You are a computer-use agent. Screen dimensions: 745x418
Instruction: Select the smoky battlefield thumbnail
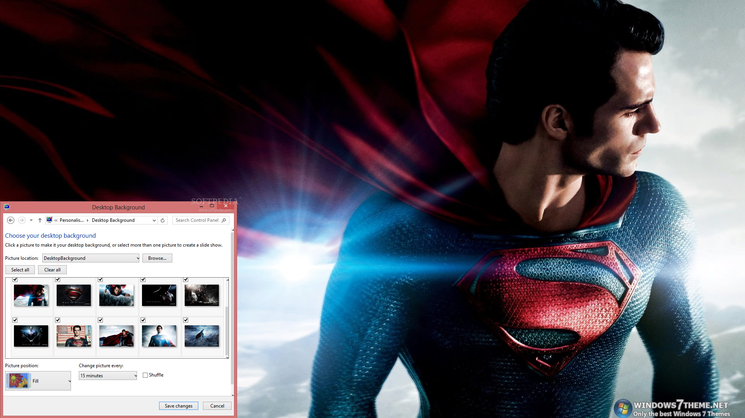tap(202, 295)
